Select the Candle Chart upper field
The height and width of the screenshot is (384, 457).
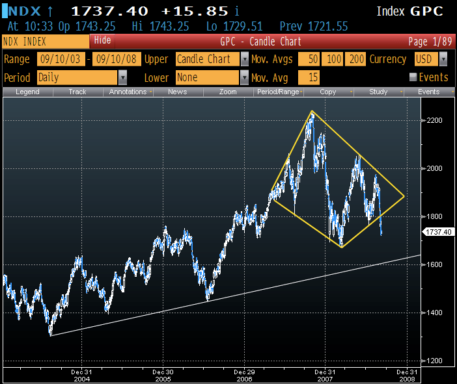pos(208,59)
